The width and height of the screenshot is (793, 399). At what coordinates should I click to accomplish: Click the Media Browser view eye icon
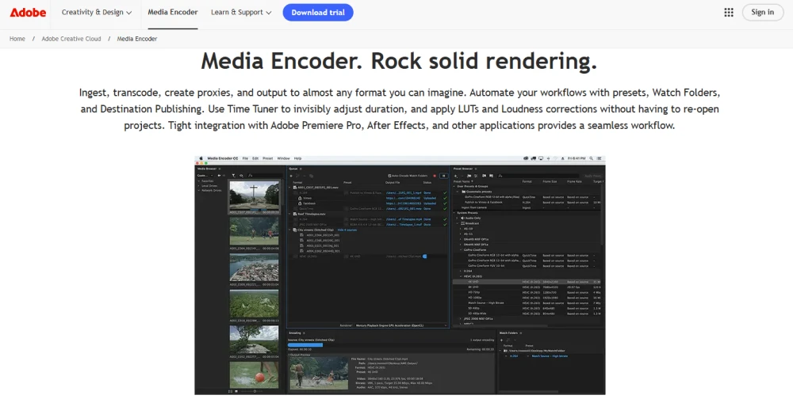coord(241,176)
